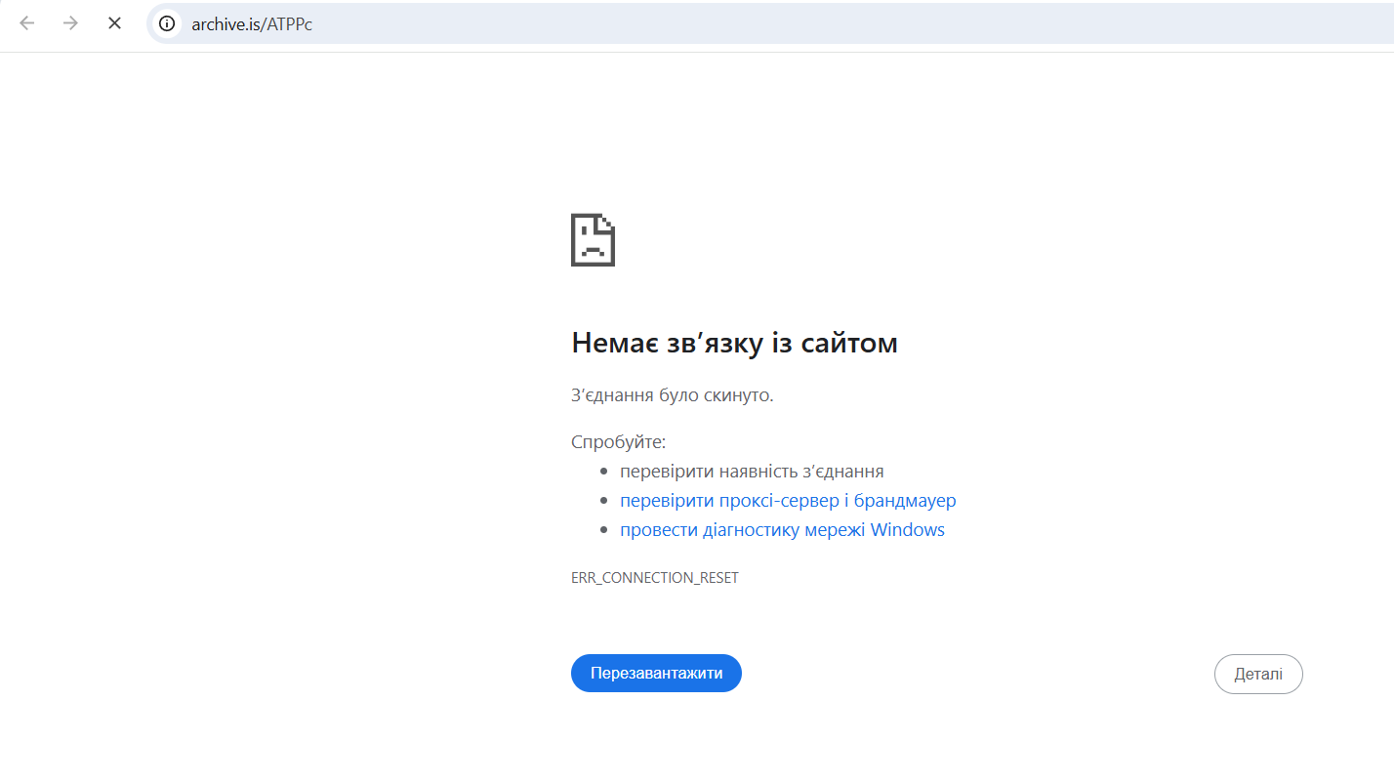This screenshot has width=1394, height=783.
Task: Click the "Спробуйте:" label
Action: coord(618,442)
